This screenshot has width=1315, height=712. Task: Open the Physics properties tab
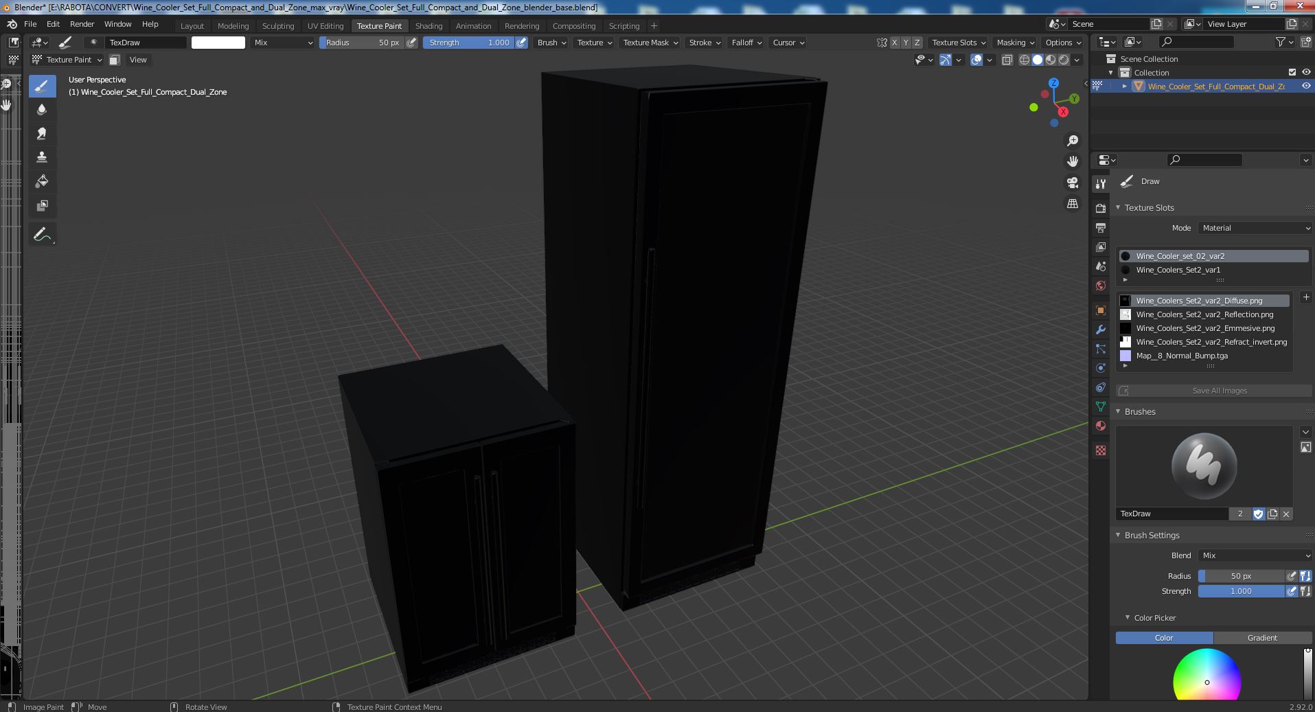(1101, 368)
